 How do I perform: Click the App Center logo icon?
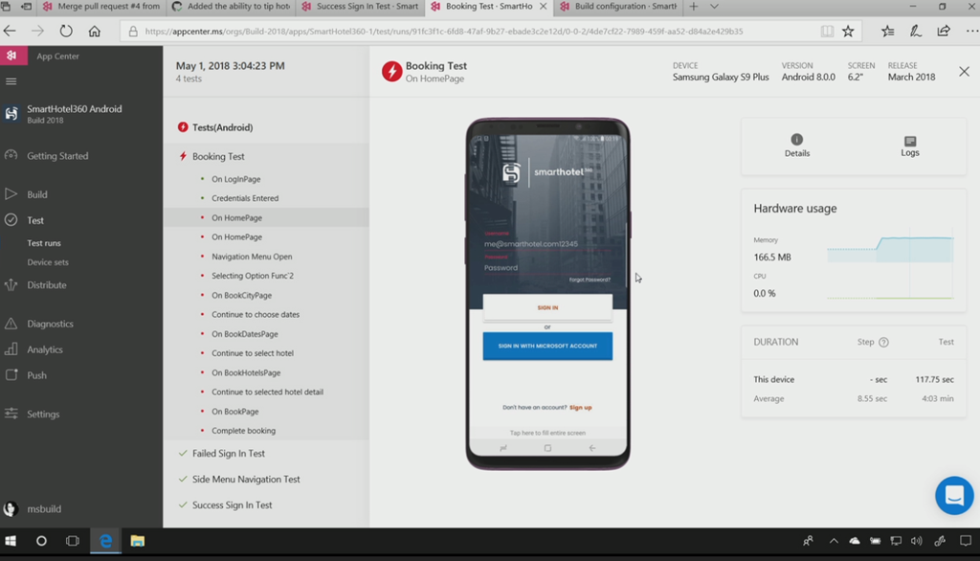(11, 56)
